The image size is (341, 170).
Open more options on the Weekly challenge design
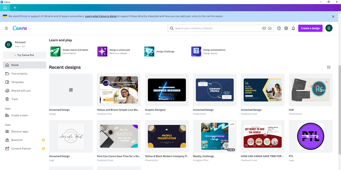[x=232, y=124]
